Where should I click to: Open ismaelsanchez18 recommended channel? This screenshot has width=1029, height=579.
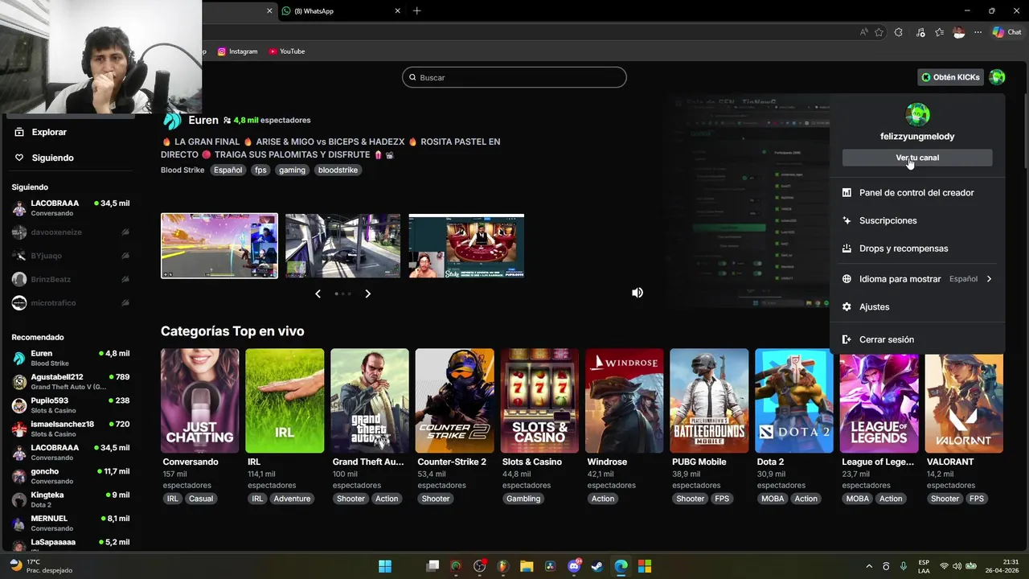(71, 429)
